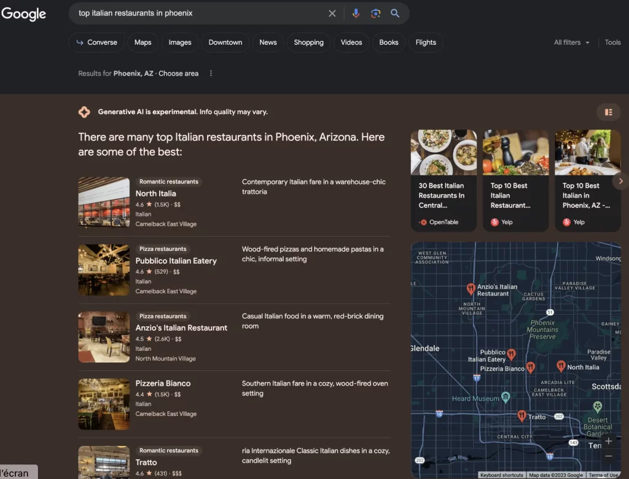Toggle the AI result layout view icon

click(x=609, y=112)
